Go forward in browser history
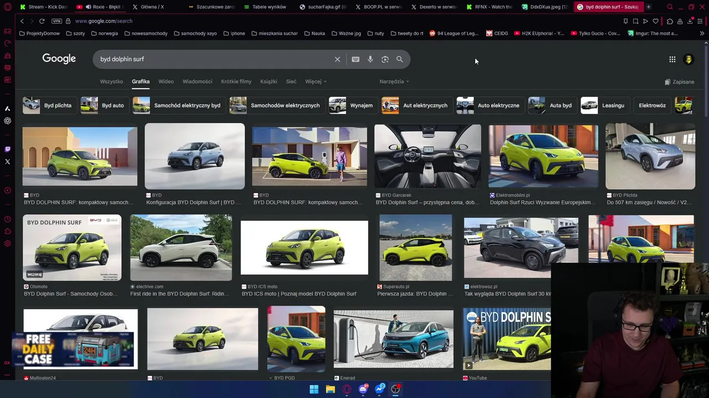Image resolution: width=709 pixels, height=398 pixels. (32, 21)
